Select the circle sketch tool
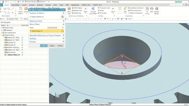 click(9, 13)
